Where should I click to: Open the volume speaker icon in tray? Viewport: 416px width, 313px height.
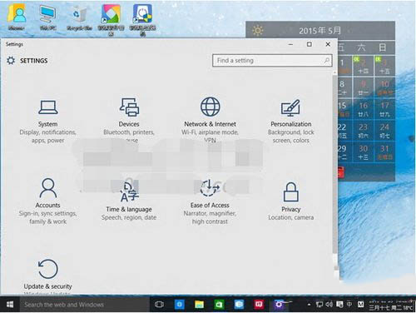[329, 305]
